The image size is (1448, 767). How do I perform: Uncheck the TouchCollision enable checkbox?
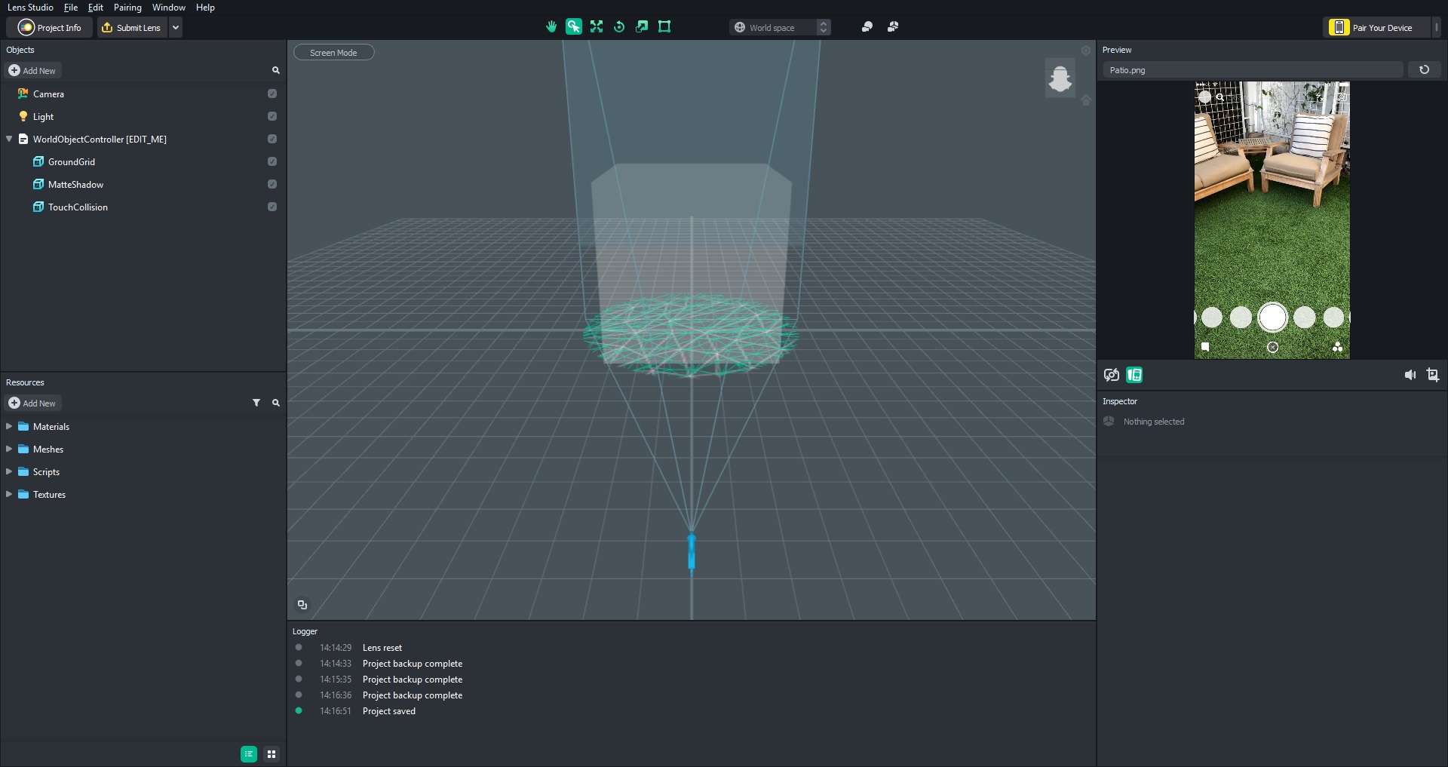[272, 207]
